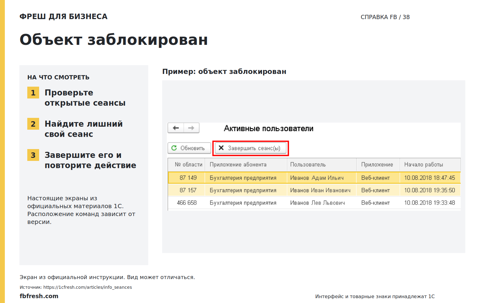Click the Активные пользователи window title

(x=269, y=128)
